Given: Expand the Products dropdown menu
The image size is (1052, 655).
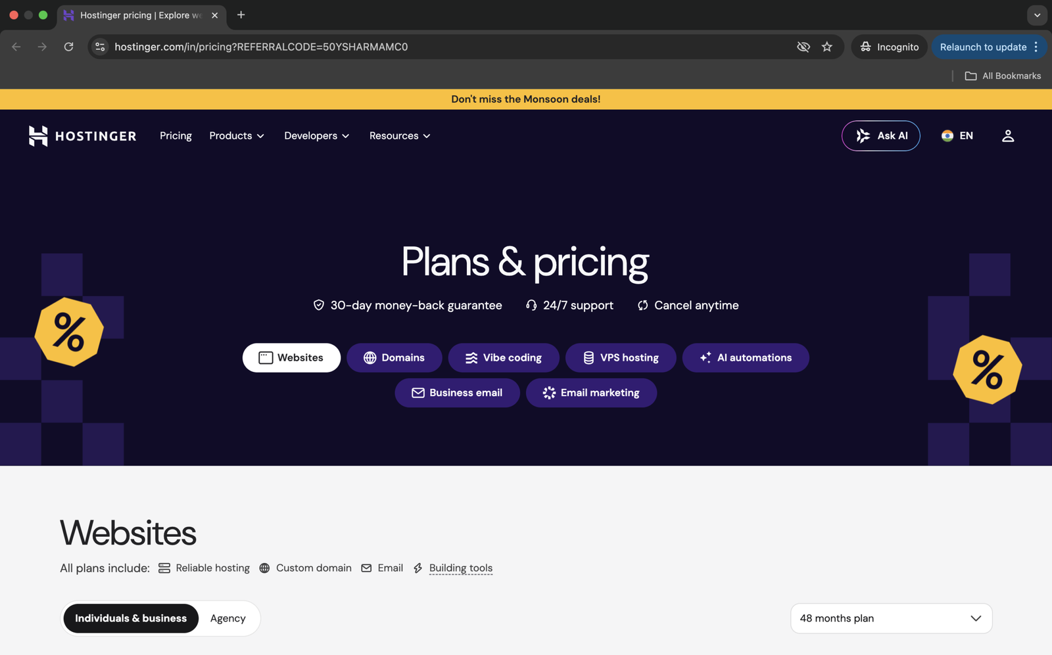Looking at the screenshot, I should [237, 136].
